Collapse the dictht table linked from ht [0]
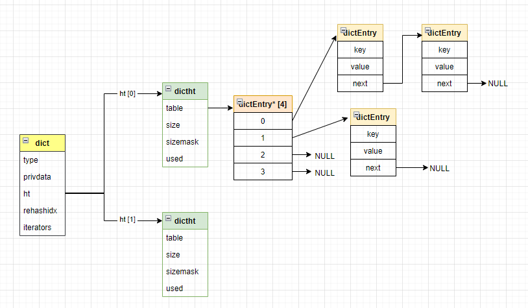 [169, 89]
